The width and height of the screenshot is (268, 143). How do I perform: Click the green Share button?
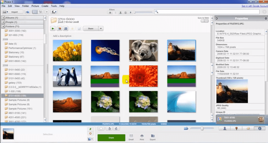[111, 138]
